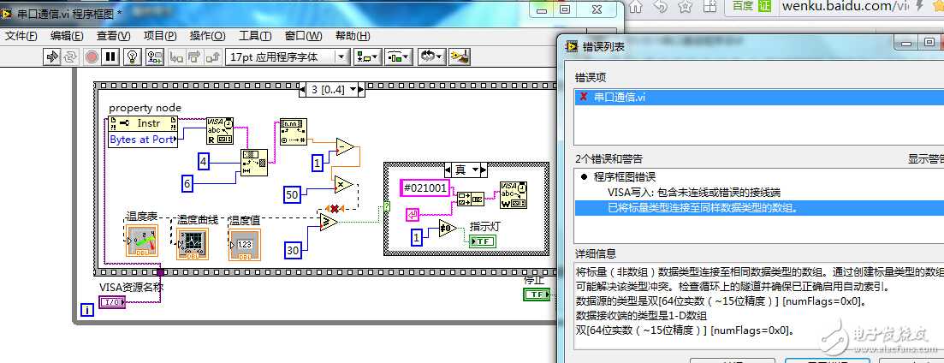Click previous-case arrow left of 真
This screenshot has height=363, width=944.
[448, 170]
